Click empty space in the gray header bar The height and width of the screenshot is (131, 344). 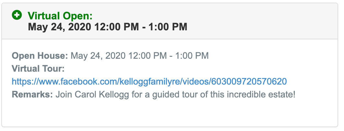(x=263, y=21)
